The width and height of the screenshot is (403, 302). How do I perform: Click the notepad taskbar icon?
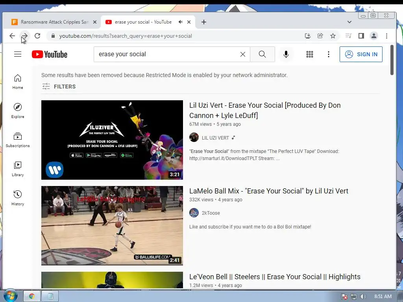pos(50,296)
